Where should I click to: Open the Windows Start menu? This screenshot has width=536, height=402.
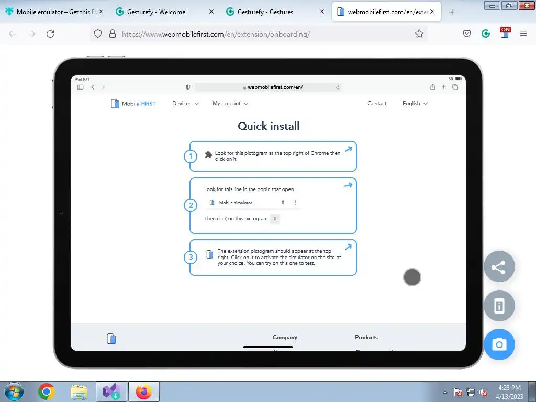tap(14, 392)
